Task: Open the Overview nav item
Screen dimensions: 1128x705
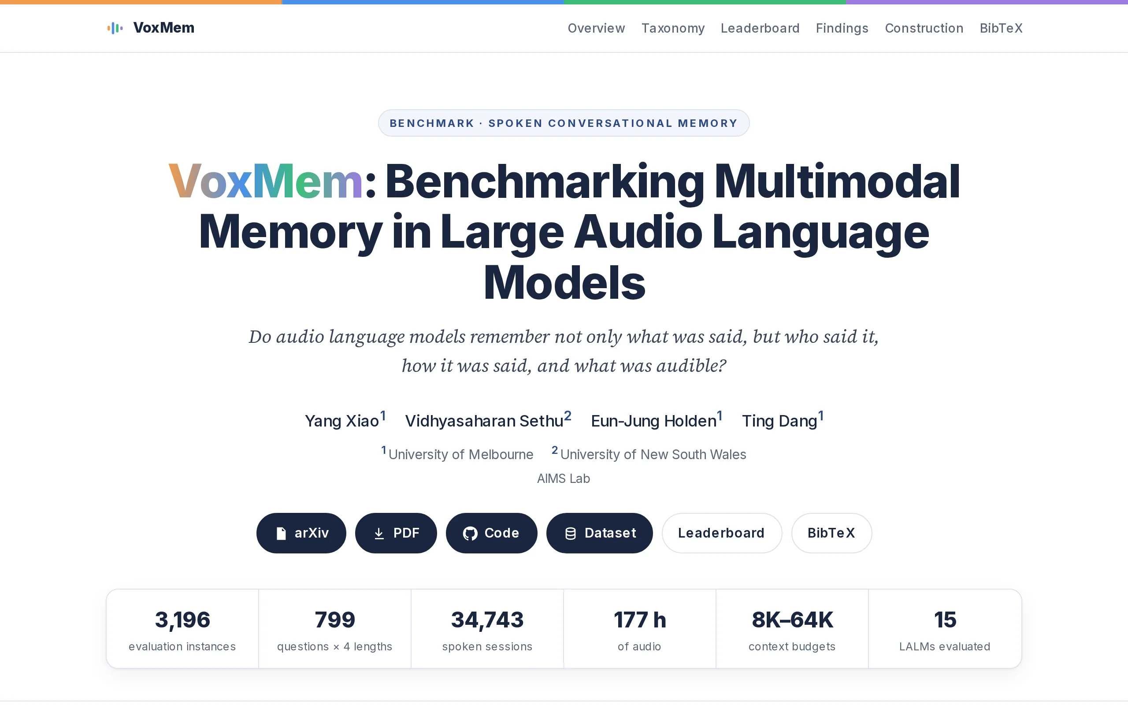Action: (596, 28)
